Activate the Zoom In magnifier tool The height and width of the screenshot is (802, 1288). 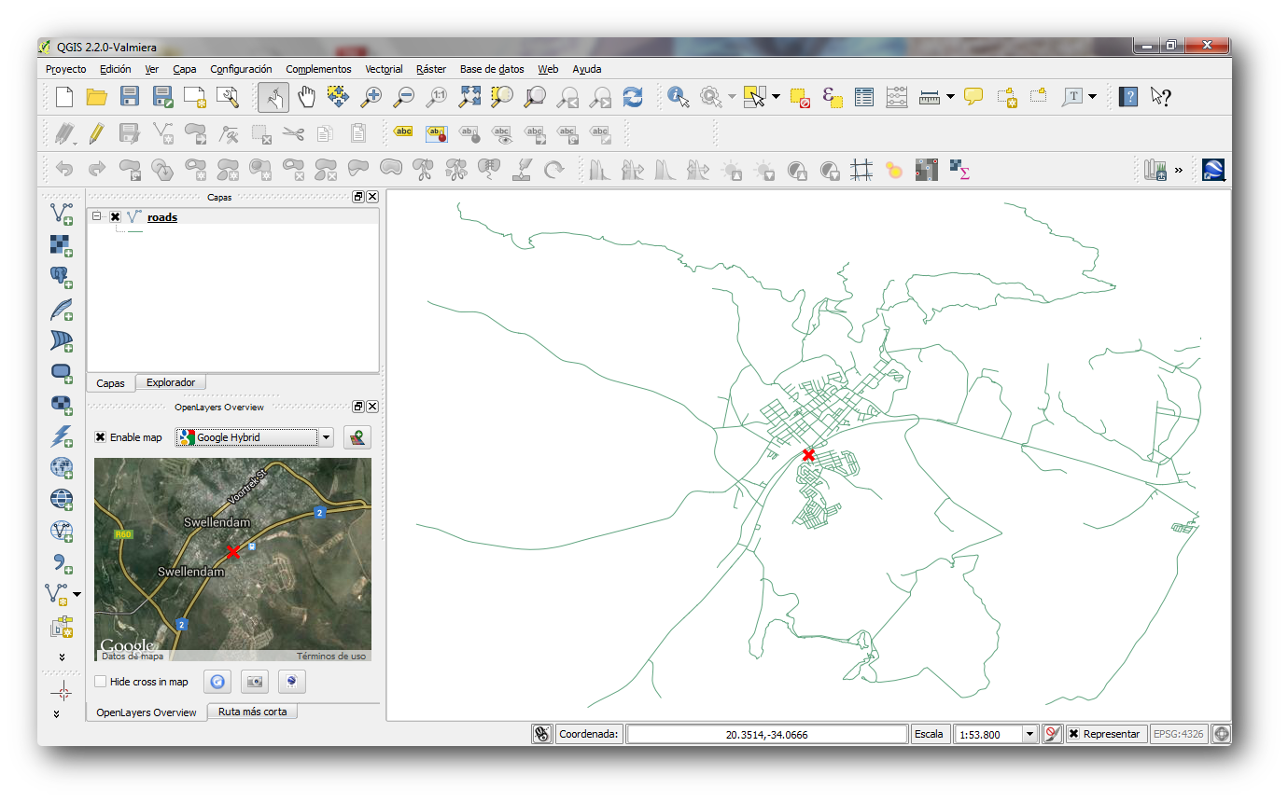pos(371,96)
